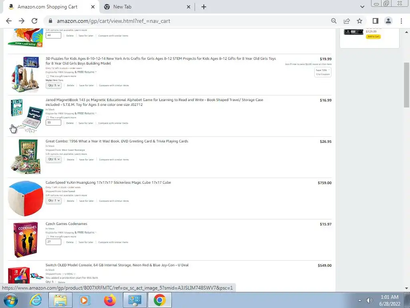
Task: Show hidden system tray icons
Action: 360,300
